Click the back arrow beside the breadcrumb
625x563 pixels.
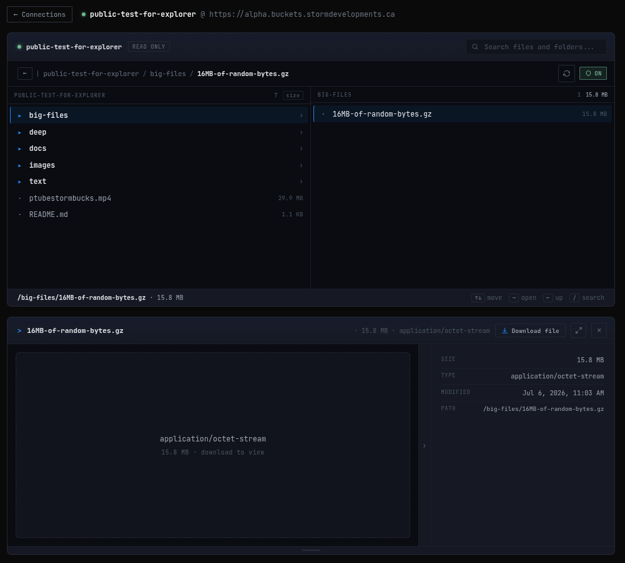coord(25,74)
